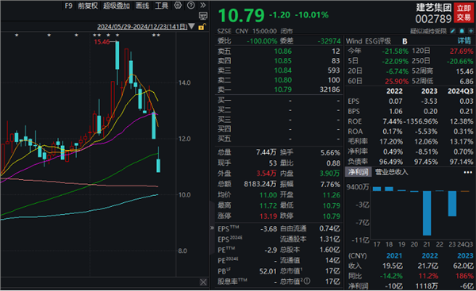Screen dimensions: 476x291
Task: Click the 15.46 high price marker
Action: pyautogui.click(x=102, y=42)
